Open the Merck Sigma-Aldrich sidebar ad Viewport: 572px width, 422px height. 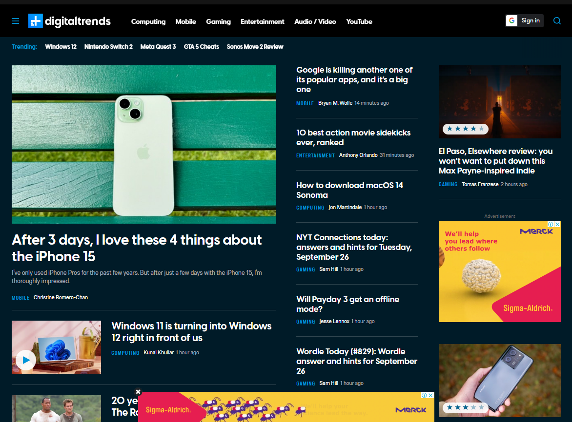tap(499, 271)
